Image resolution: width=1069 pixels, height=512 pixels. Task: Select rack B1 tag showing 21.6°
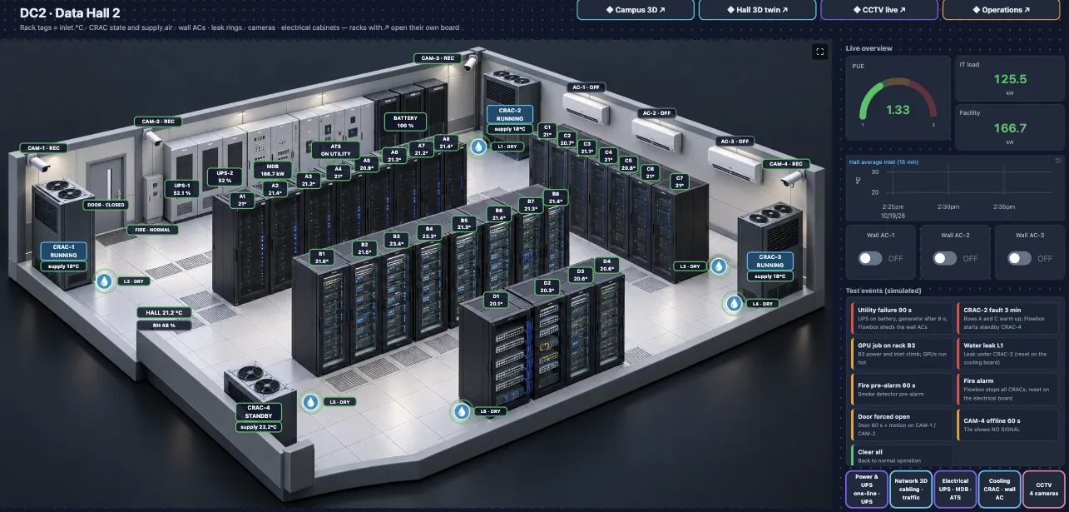(322, 257)
